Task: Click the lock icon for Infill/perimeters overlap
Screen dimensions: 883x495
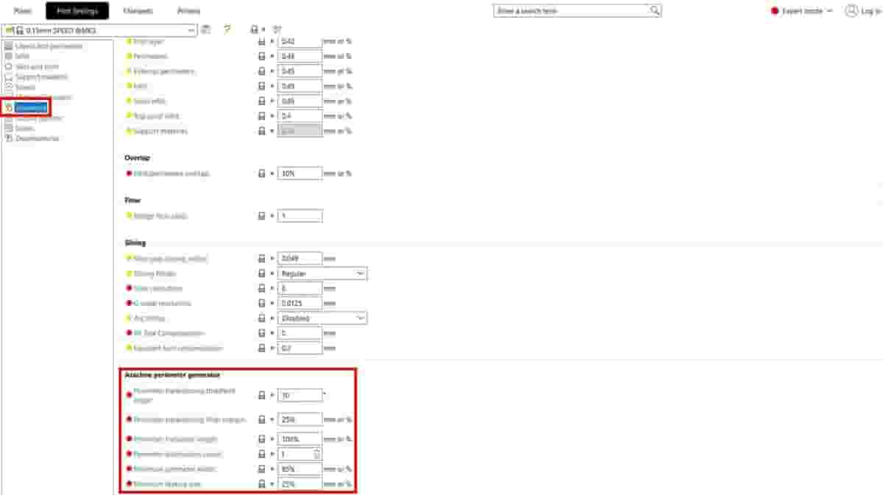Action: (261, 174)
